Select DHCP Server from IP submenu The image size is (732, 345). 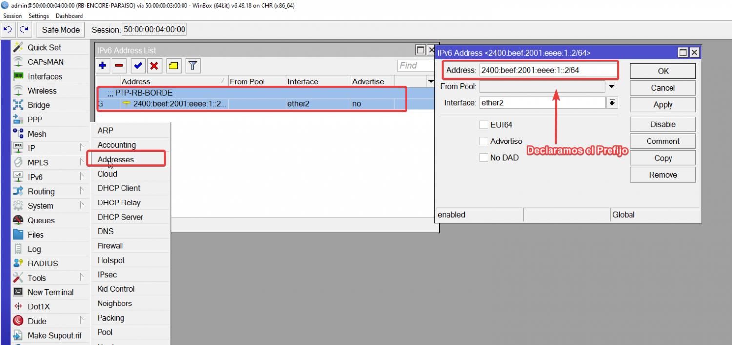click(x=120, y=217)
